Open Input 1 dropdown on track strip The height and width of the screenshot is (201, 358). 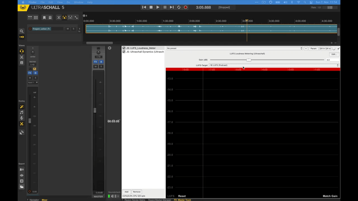33,82
